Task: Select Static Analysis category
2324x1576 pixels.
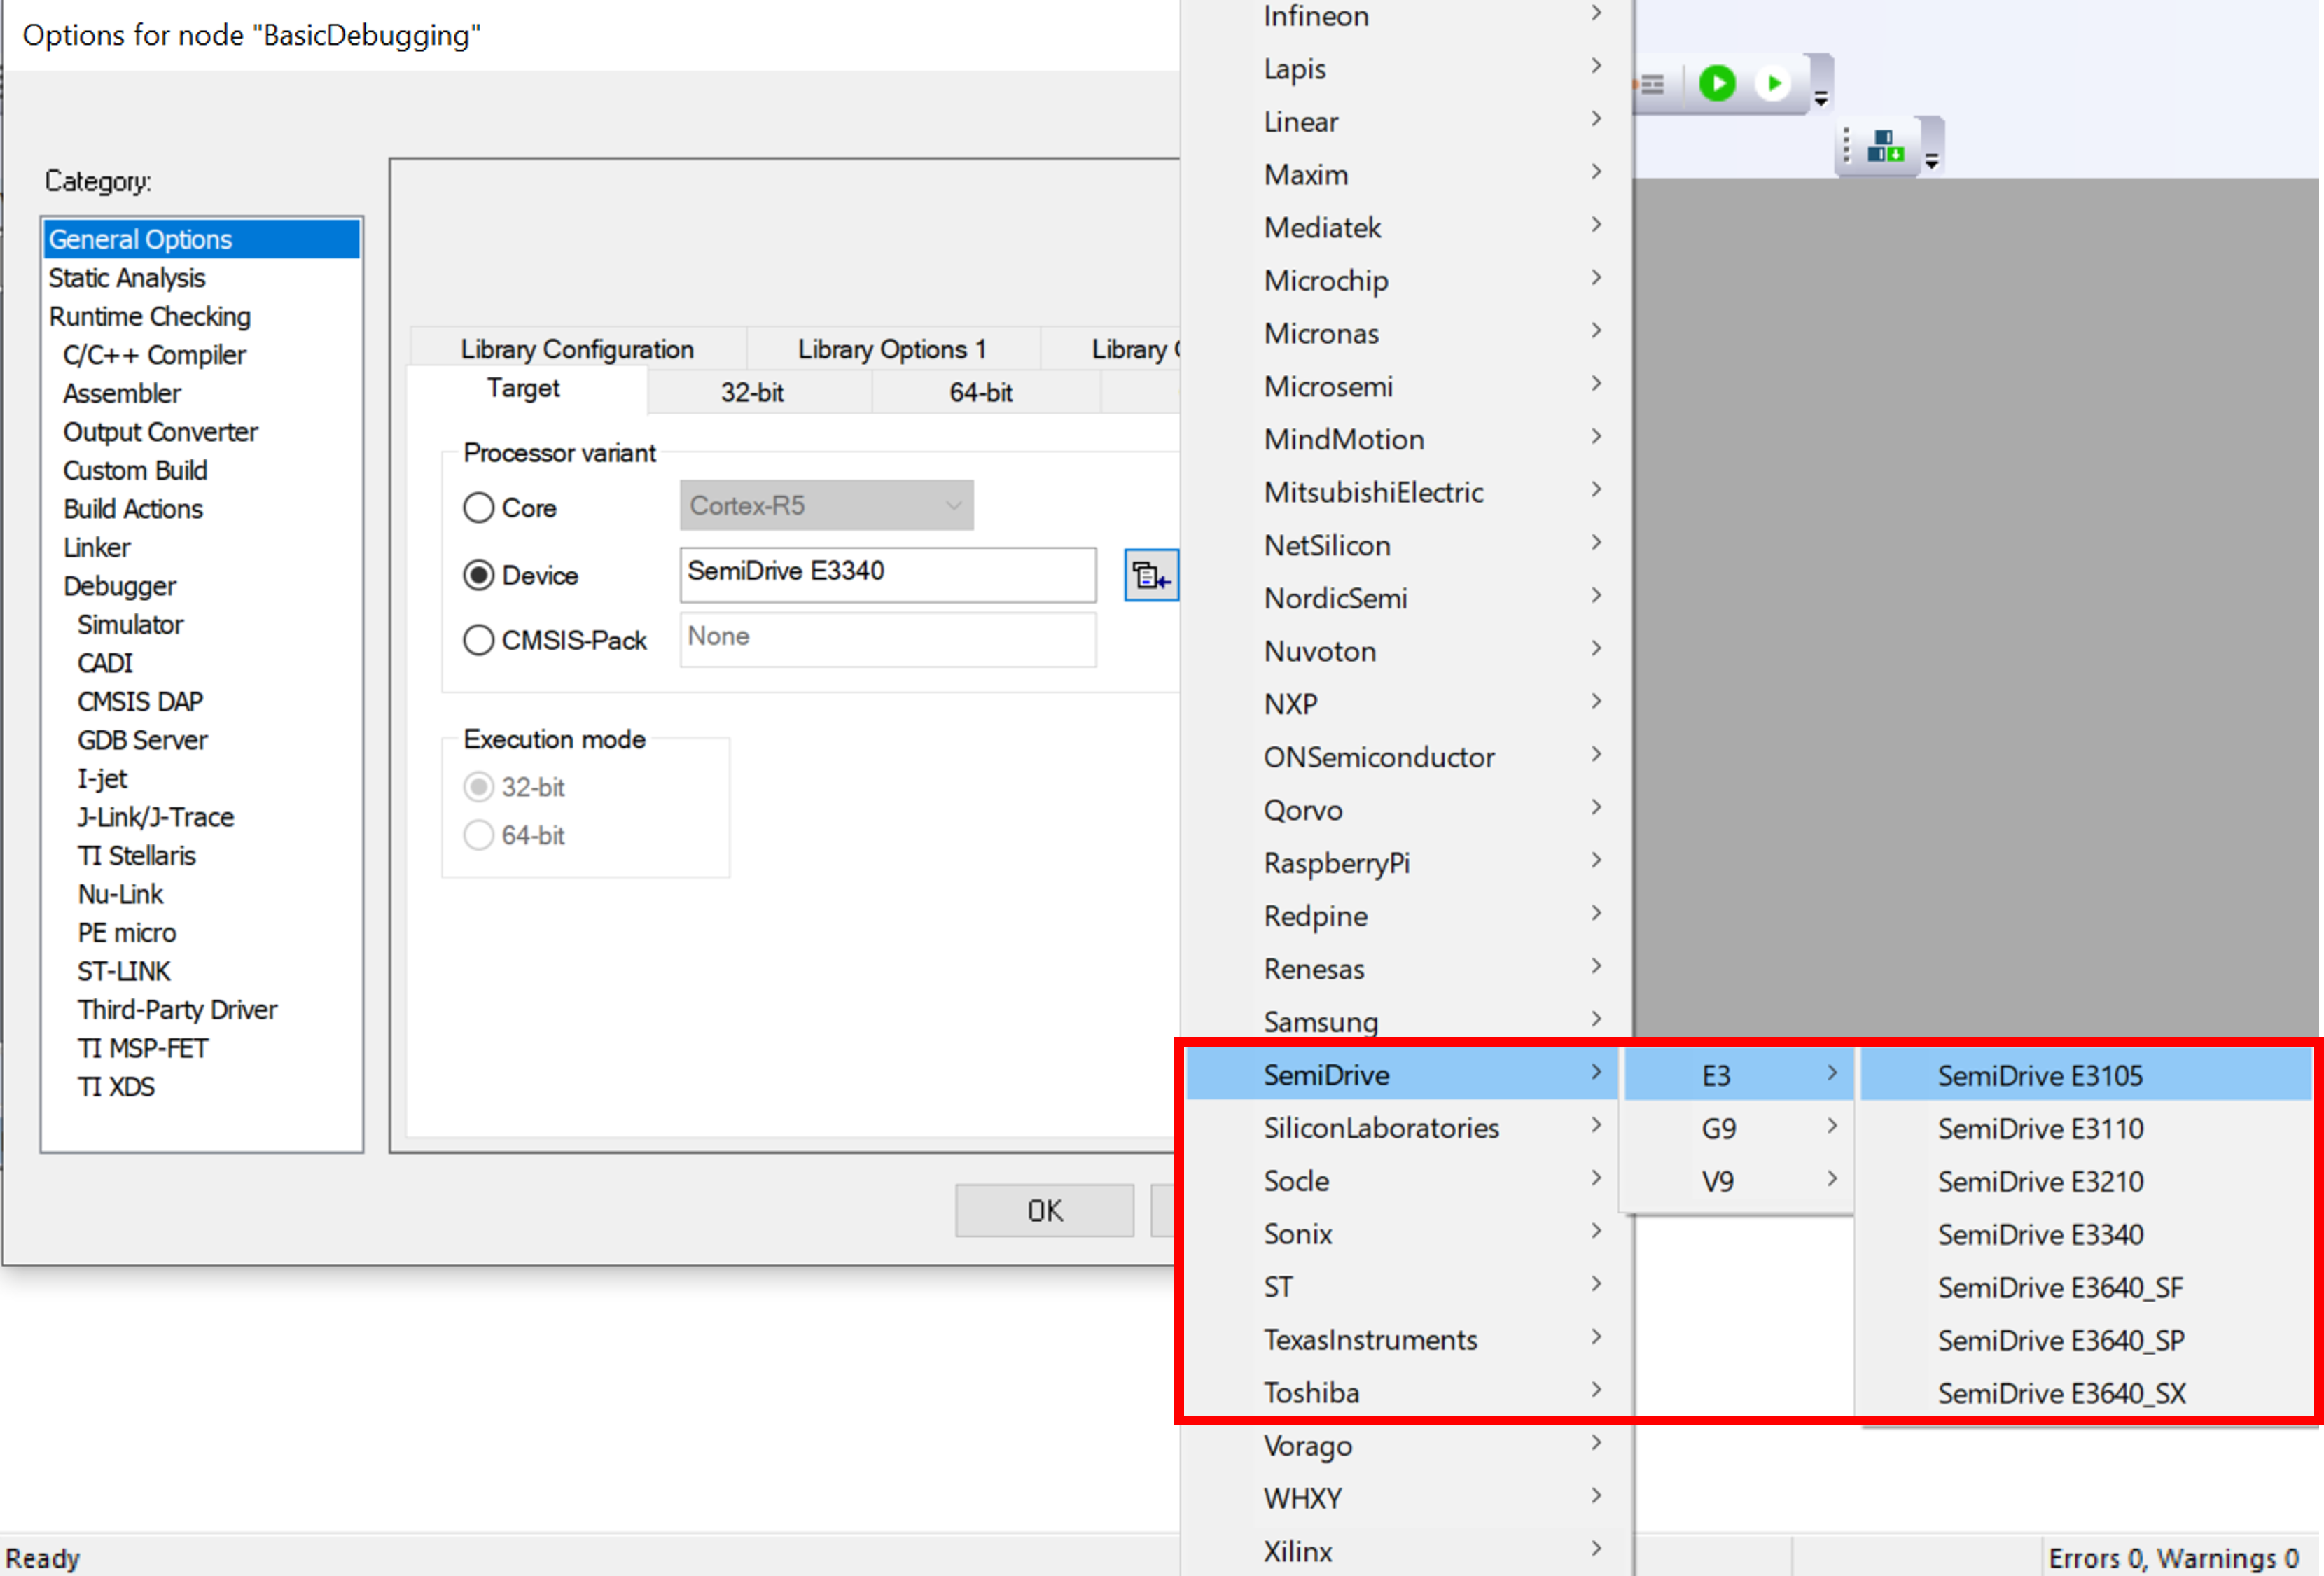Action: (x=201, y=278)
